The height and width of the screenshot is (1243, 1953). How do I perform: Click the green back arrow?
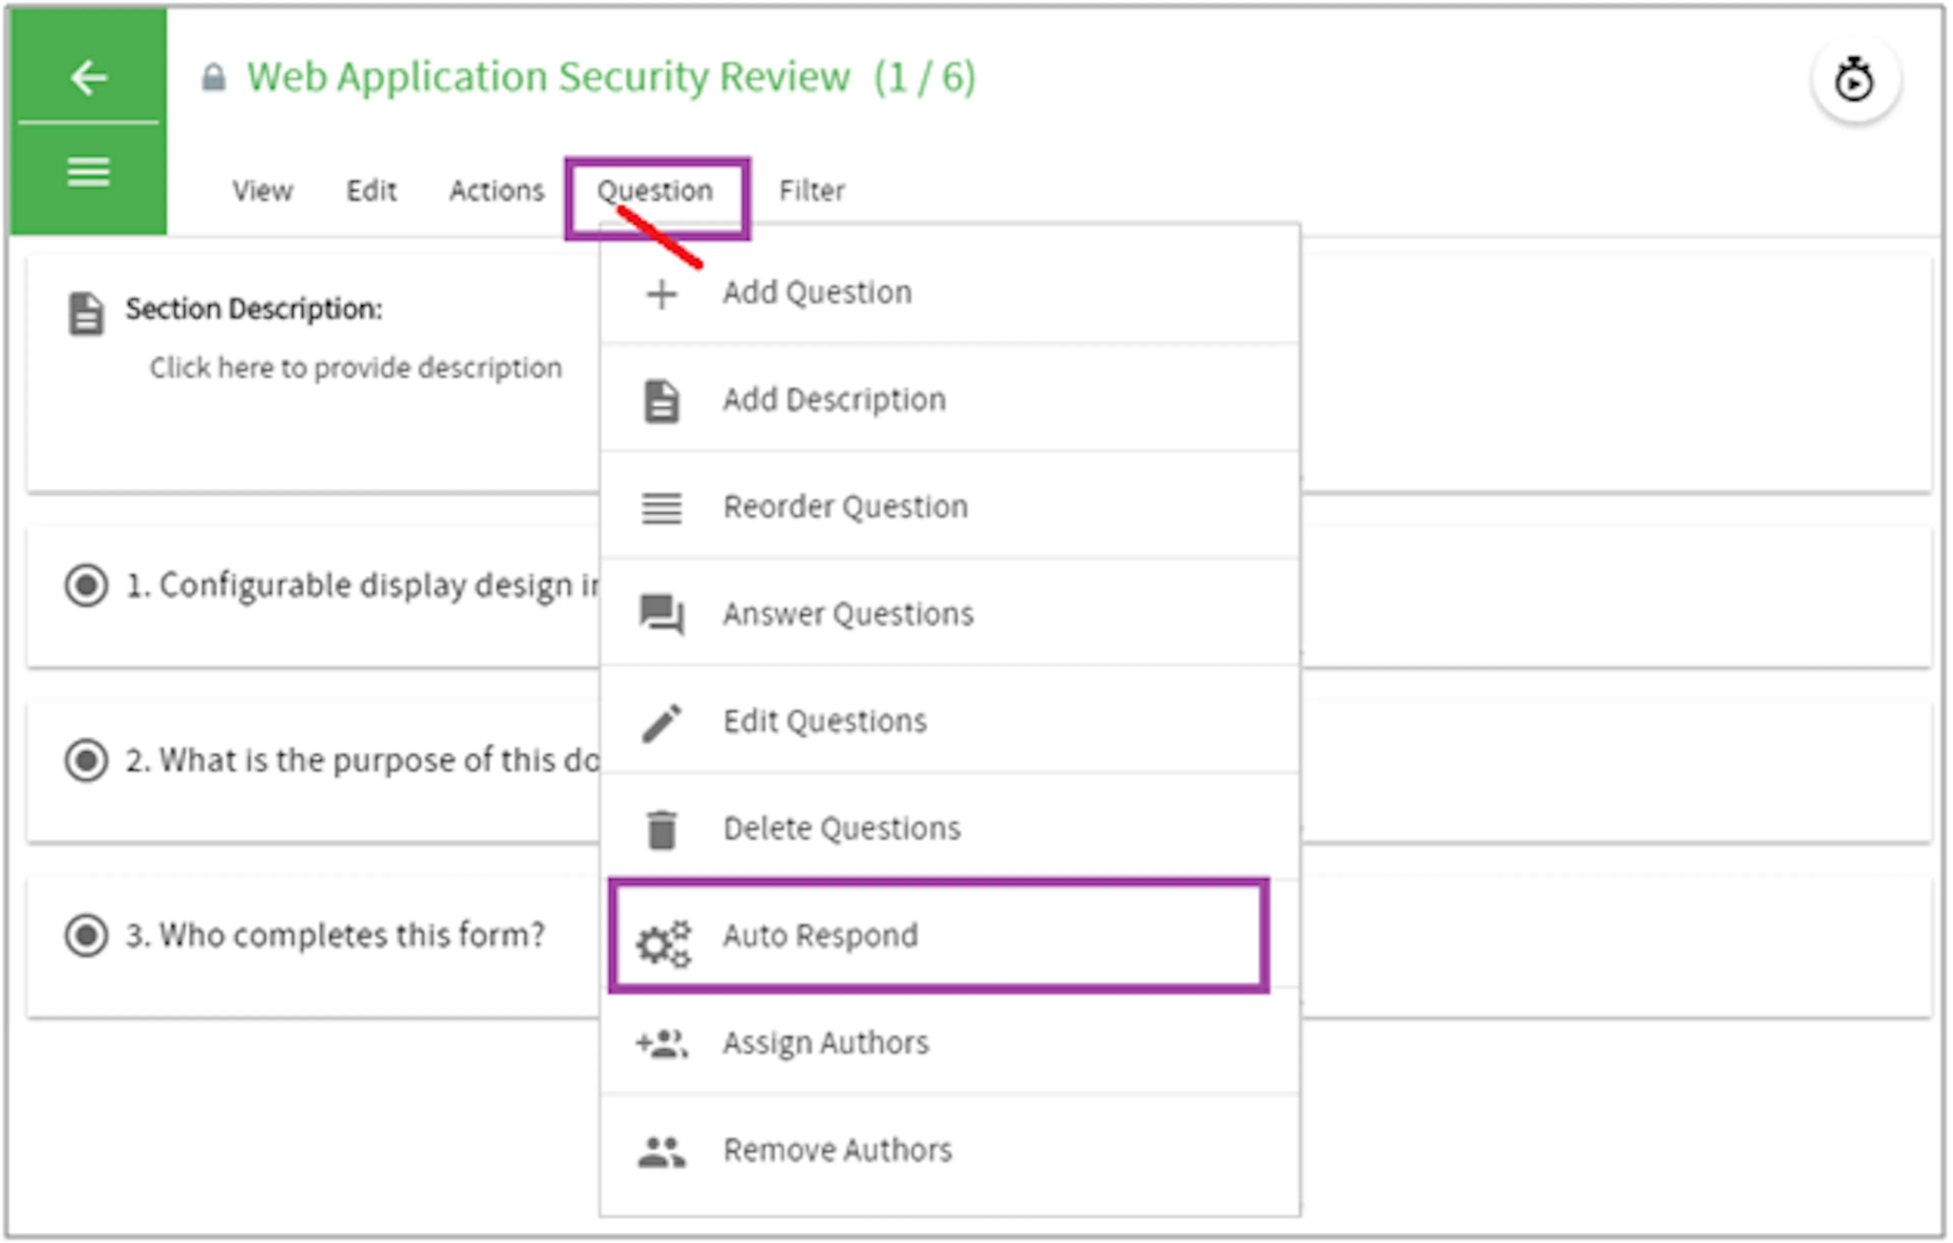pos(88,78)
